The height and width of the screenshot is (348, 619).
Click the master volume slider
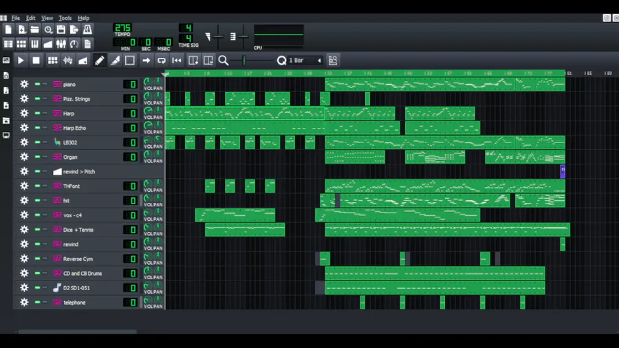218,36
